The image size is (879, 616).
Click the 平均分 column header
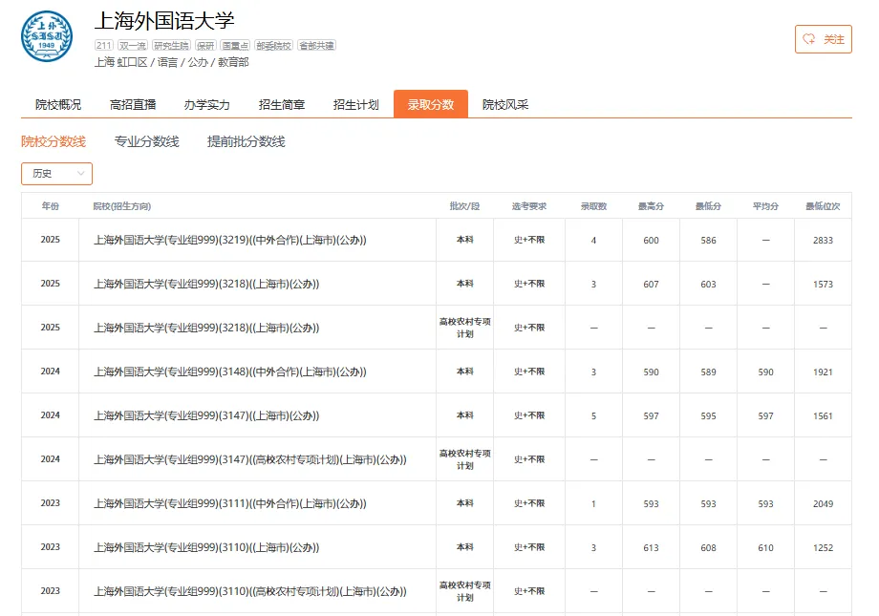[x=765, y=206]
